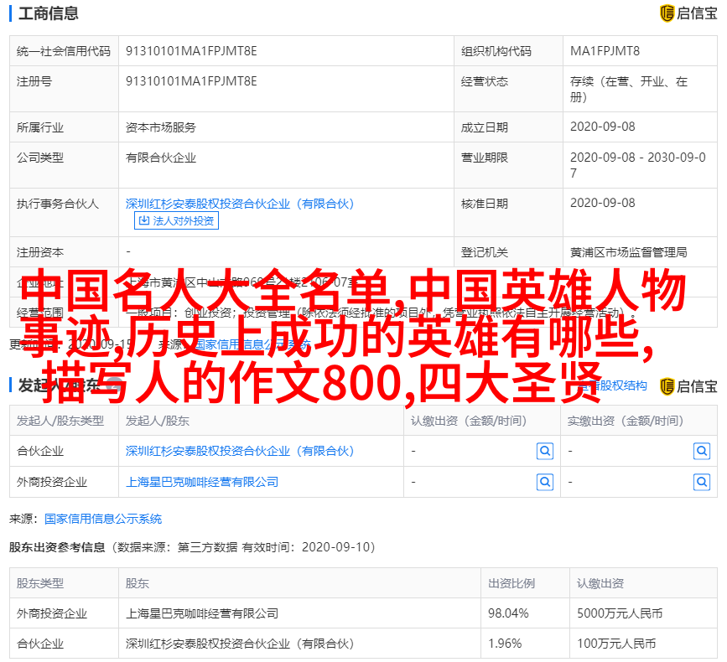Open executive partner link 深圳红杉安泰股权投资合伙企业

click(240, 204)
